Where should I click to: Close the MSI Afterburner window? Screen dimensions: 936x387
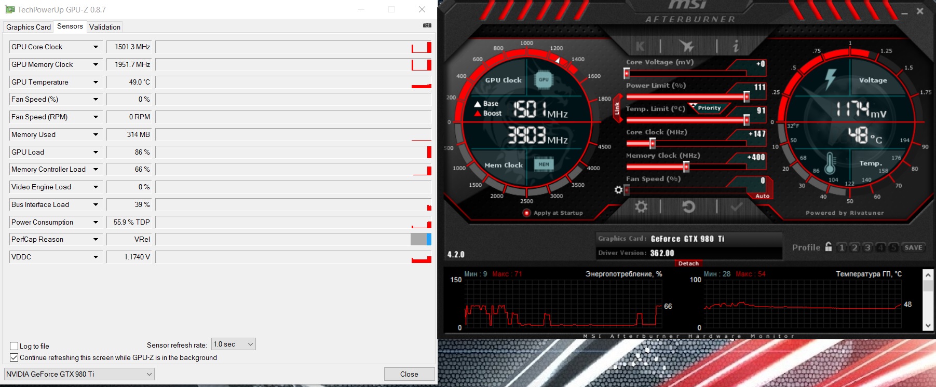click(920, 11)
